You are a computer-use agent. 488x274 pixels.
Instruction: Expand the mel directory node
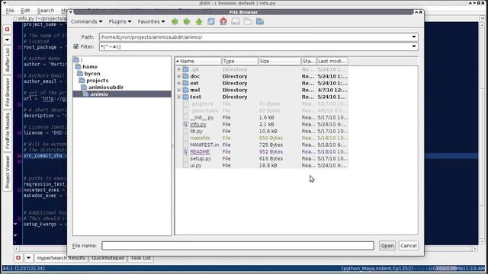(x=179, y=90)
